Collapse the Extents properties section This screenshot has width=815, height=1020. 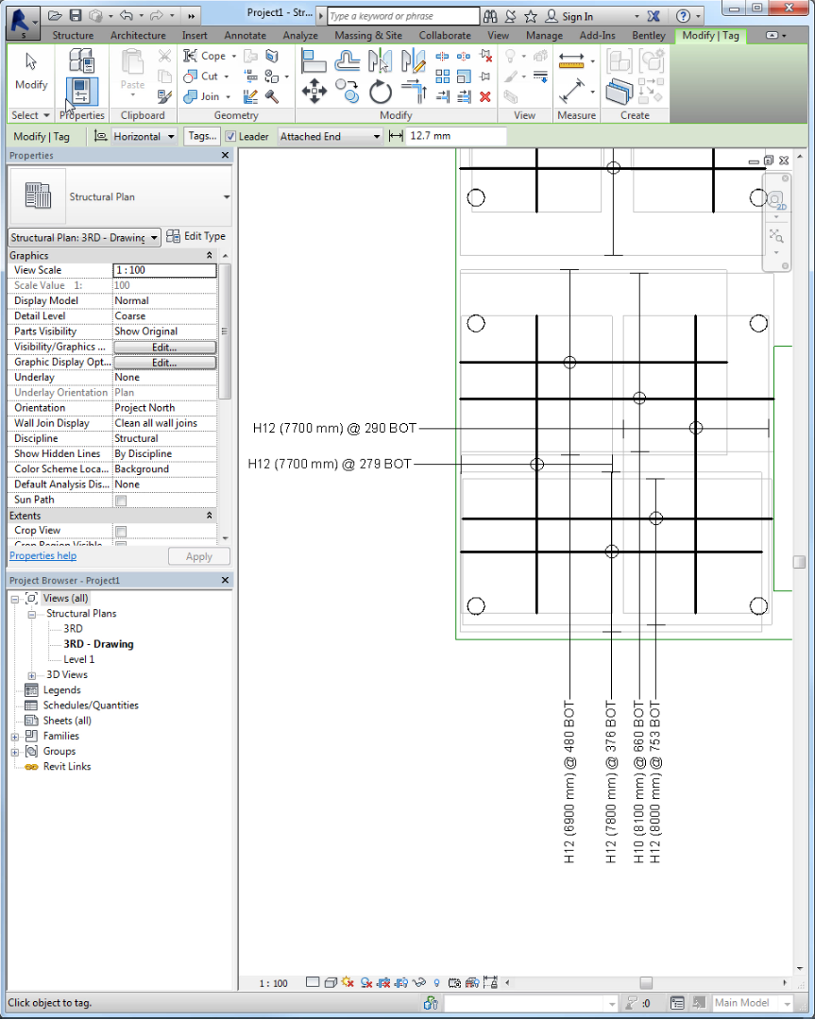tap(209, 516)
